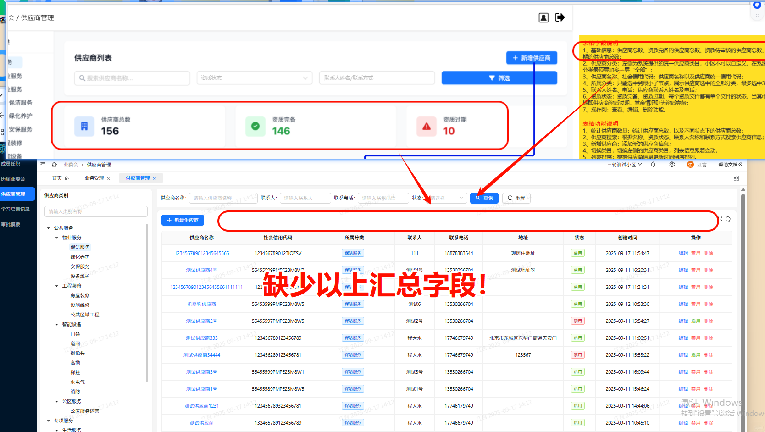This screenshot has width=765, height=432.
Task: Focus the 联系电话 input field
Action: 383,198
